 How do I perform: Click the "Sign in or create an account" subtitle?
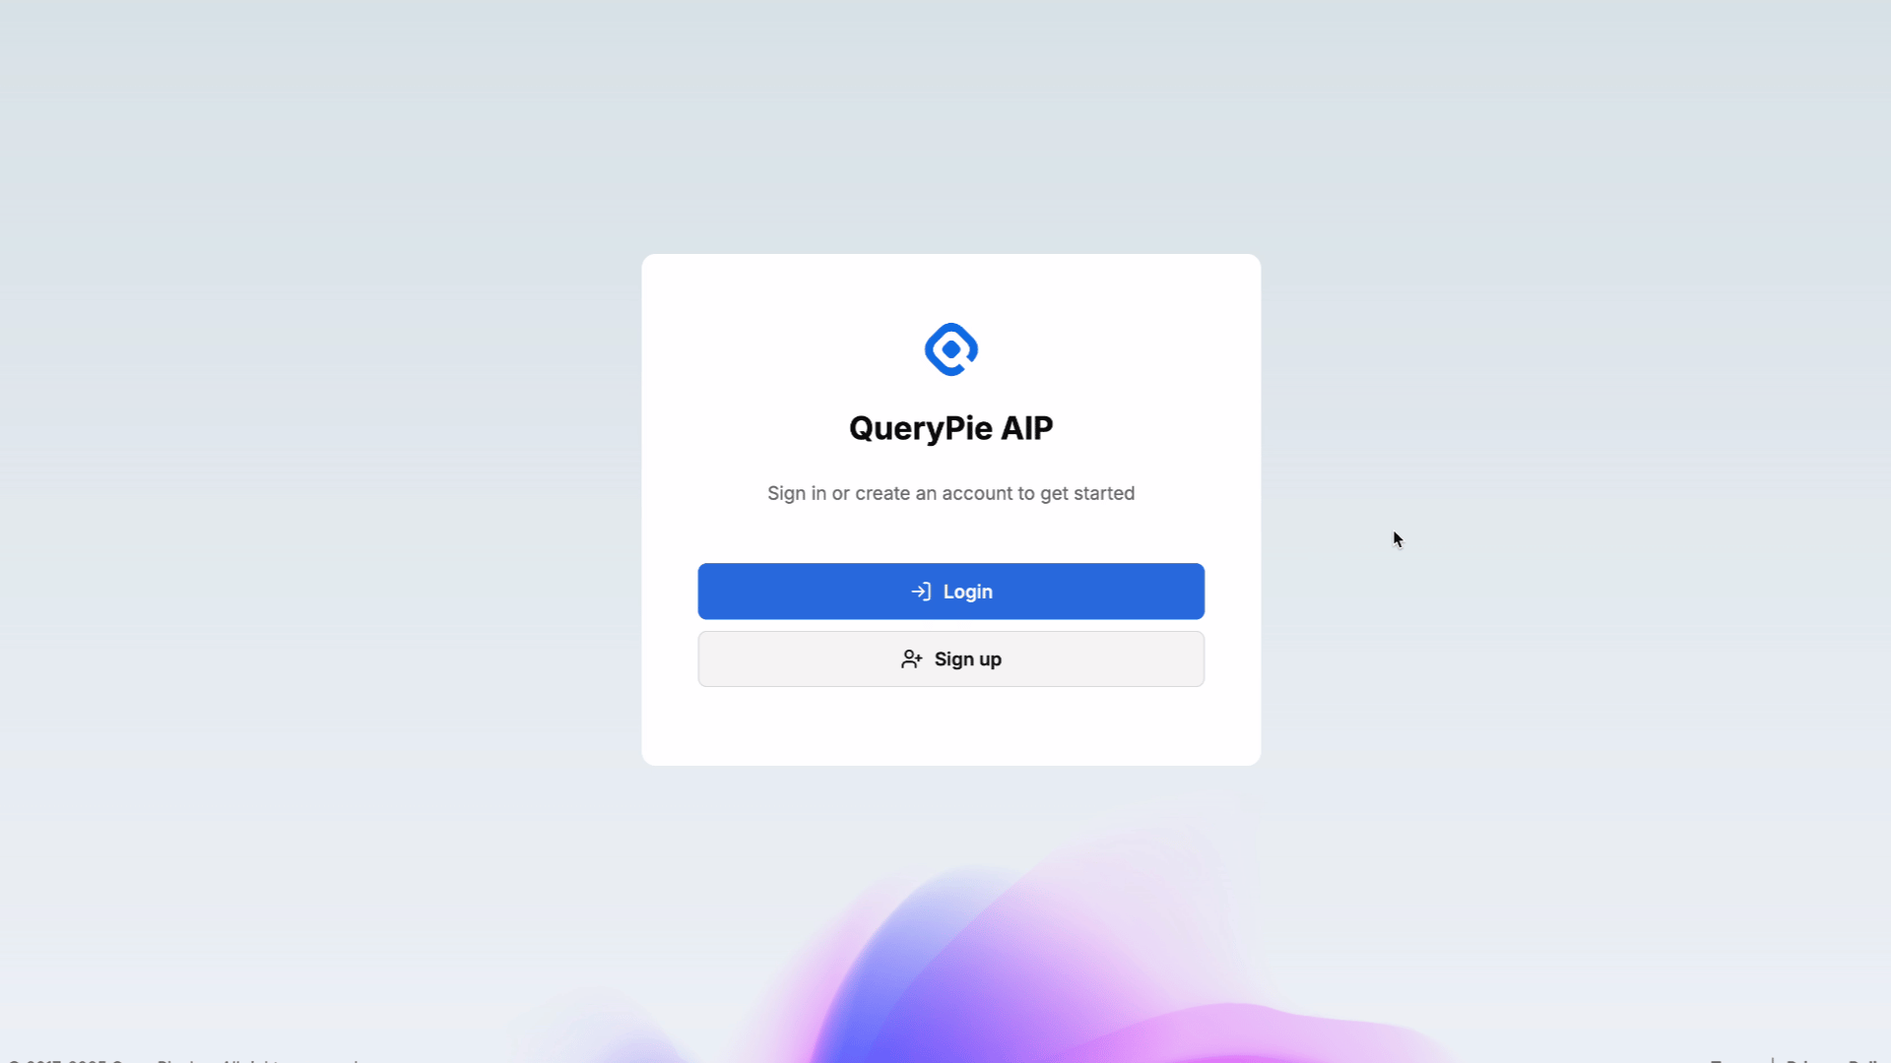pyautogui.click(x=950, y=493)
